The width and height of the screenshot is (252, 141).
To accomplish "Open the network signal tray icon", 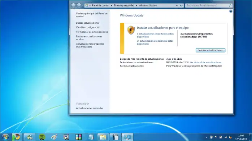I will [226, 137].
